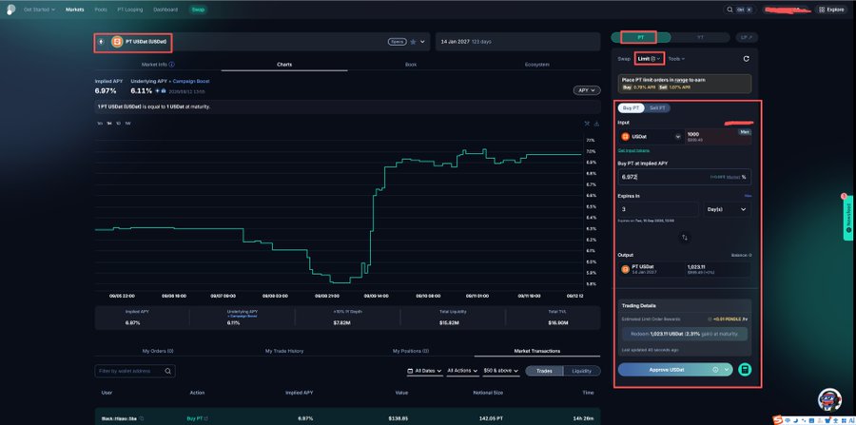Viewport: 856px width, 425px height.
Task: Download the chart using the export icon
Action: 596,124
